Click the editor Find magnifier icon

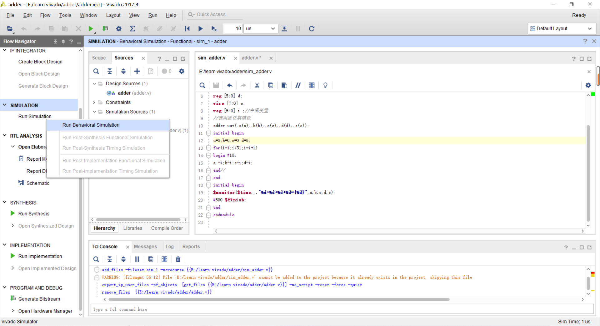[x=202, y=85]
